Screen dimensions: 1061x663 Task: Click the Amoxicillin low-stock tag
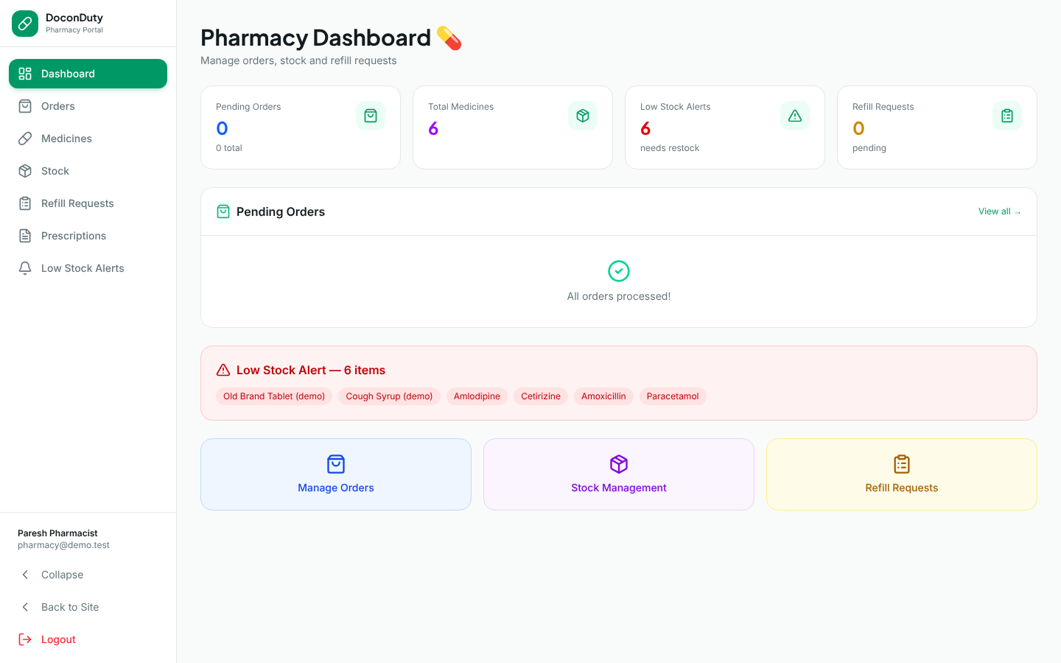coord(603,396)
